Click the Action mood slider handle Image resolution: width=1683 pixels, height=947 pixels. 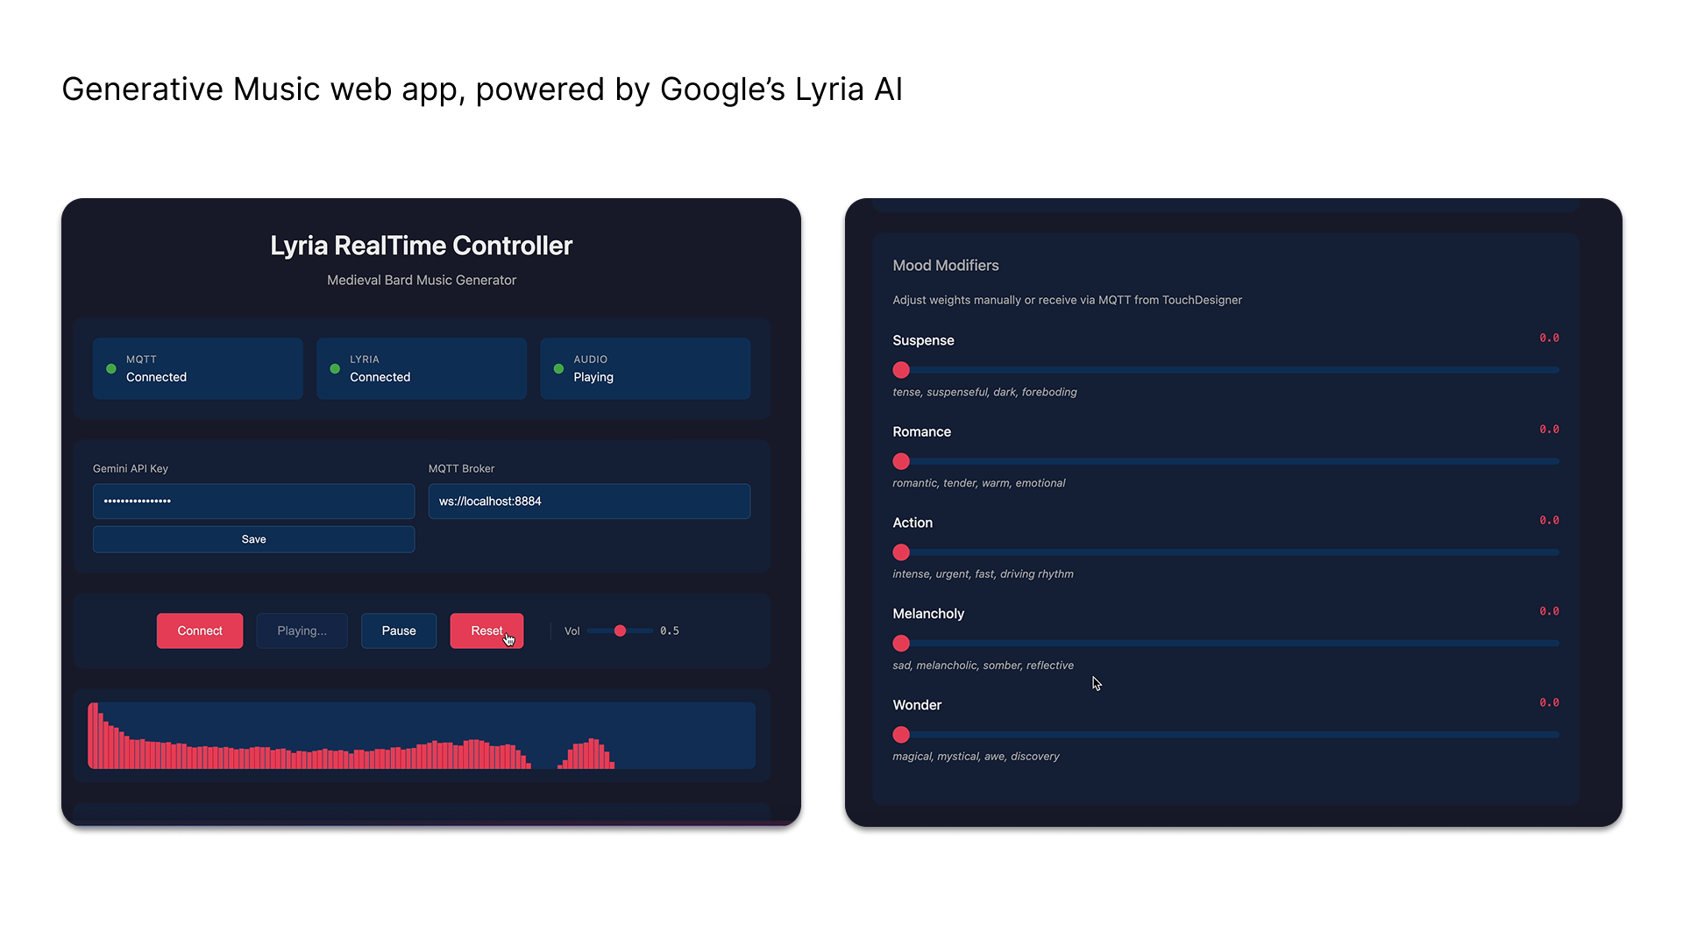pyautogui.click(x=901, y=552)
